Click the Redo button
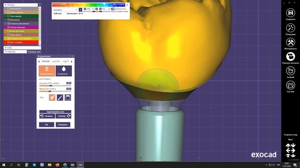The width and height of the screenshot is (300, 168). coord(64,116)
